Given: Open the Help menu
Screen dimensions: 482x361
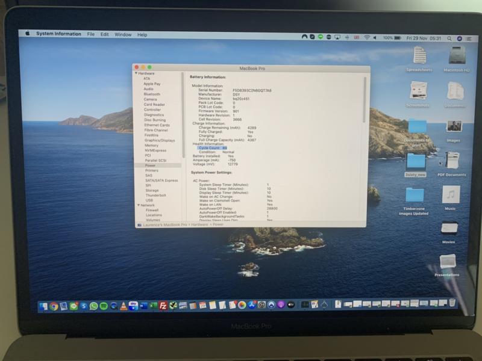Looking at the screenshot, I should point(142,35).
